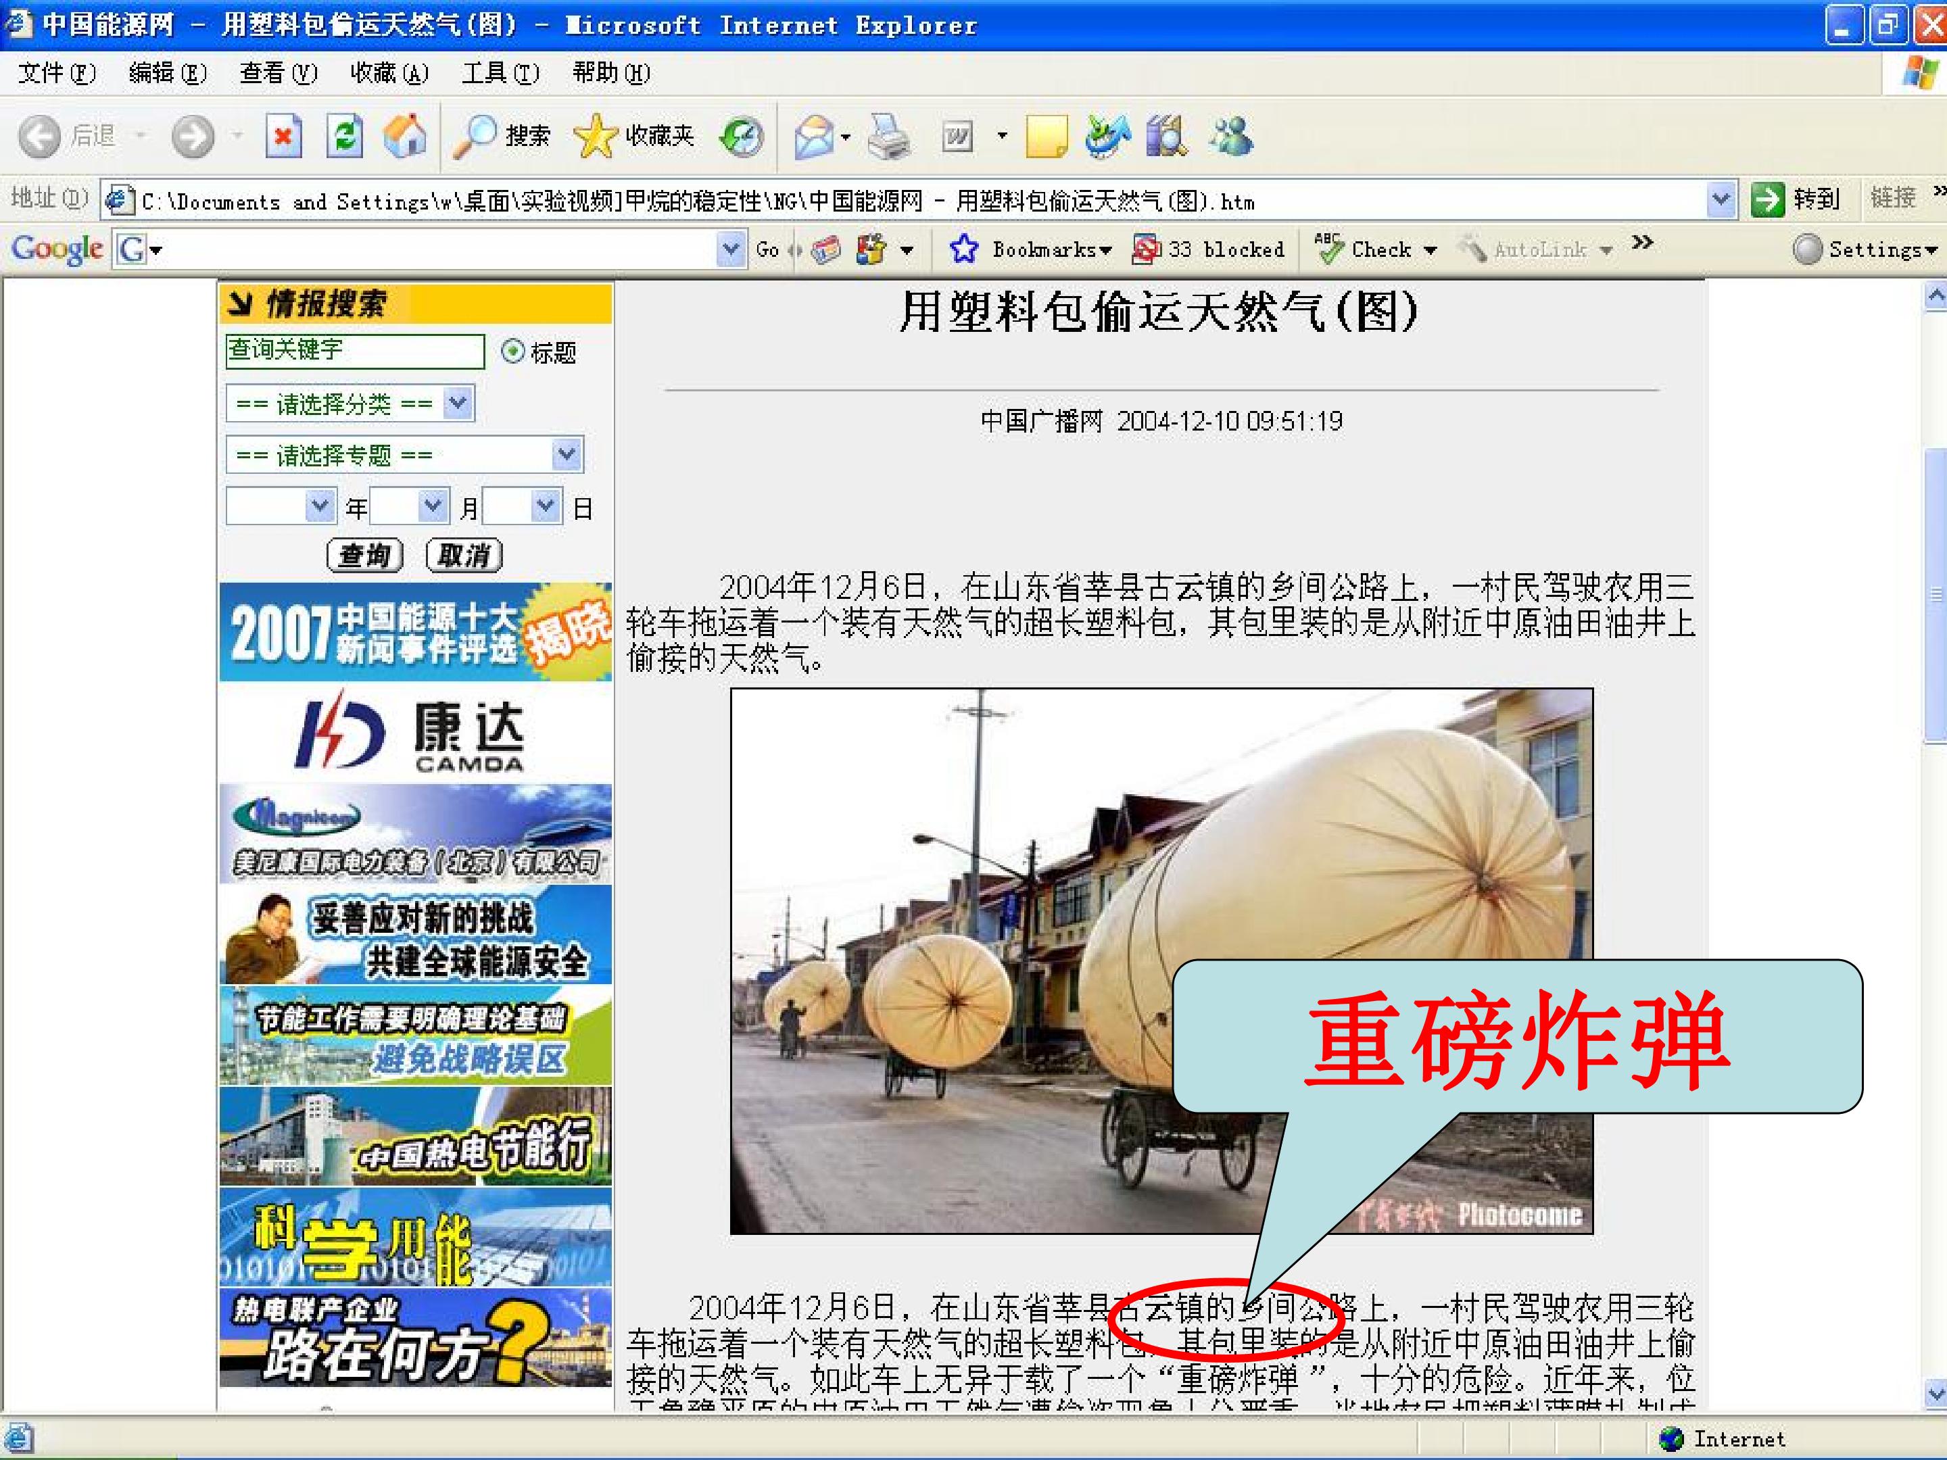
Task: Click the Messenger buddy icon
Action: (x=1230, y=137)
